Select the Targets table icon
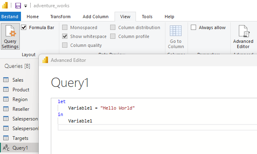The width and height of the screenshot is (257, 154). tap(6, 138)
